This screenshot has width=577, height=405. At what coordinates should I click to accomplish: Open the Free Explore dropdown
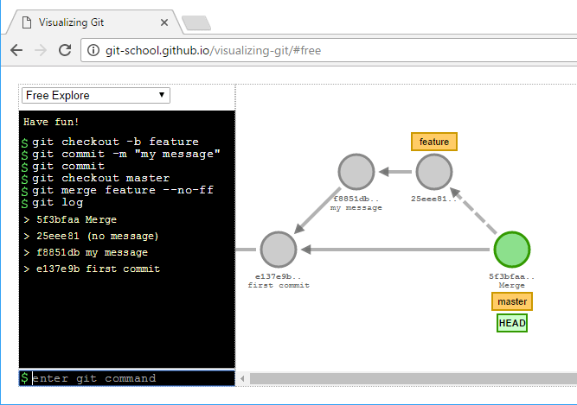pyautogui.click(x=96, y=96)
